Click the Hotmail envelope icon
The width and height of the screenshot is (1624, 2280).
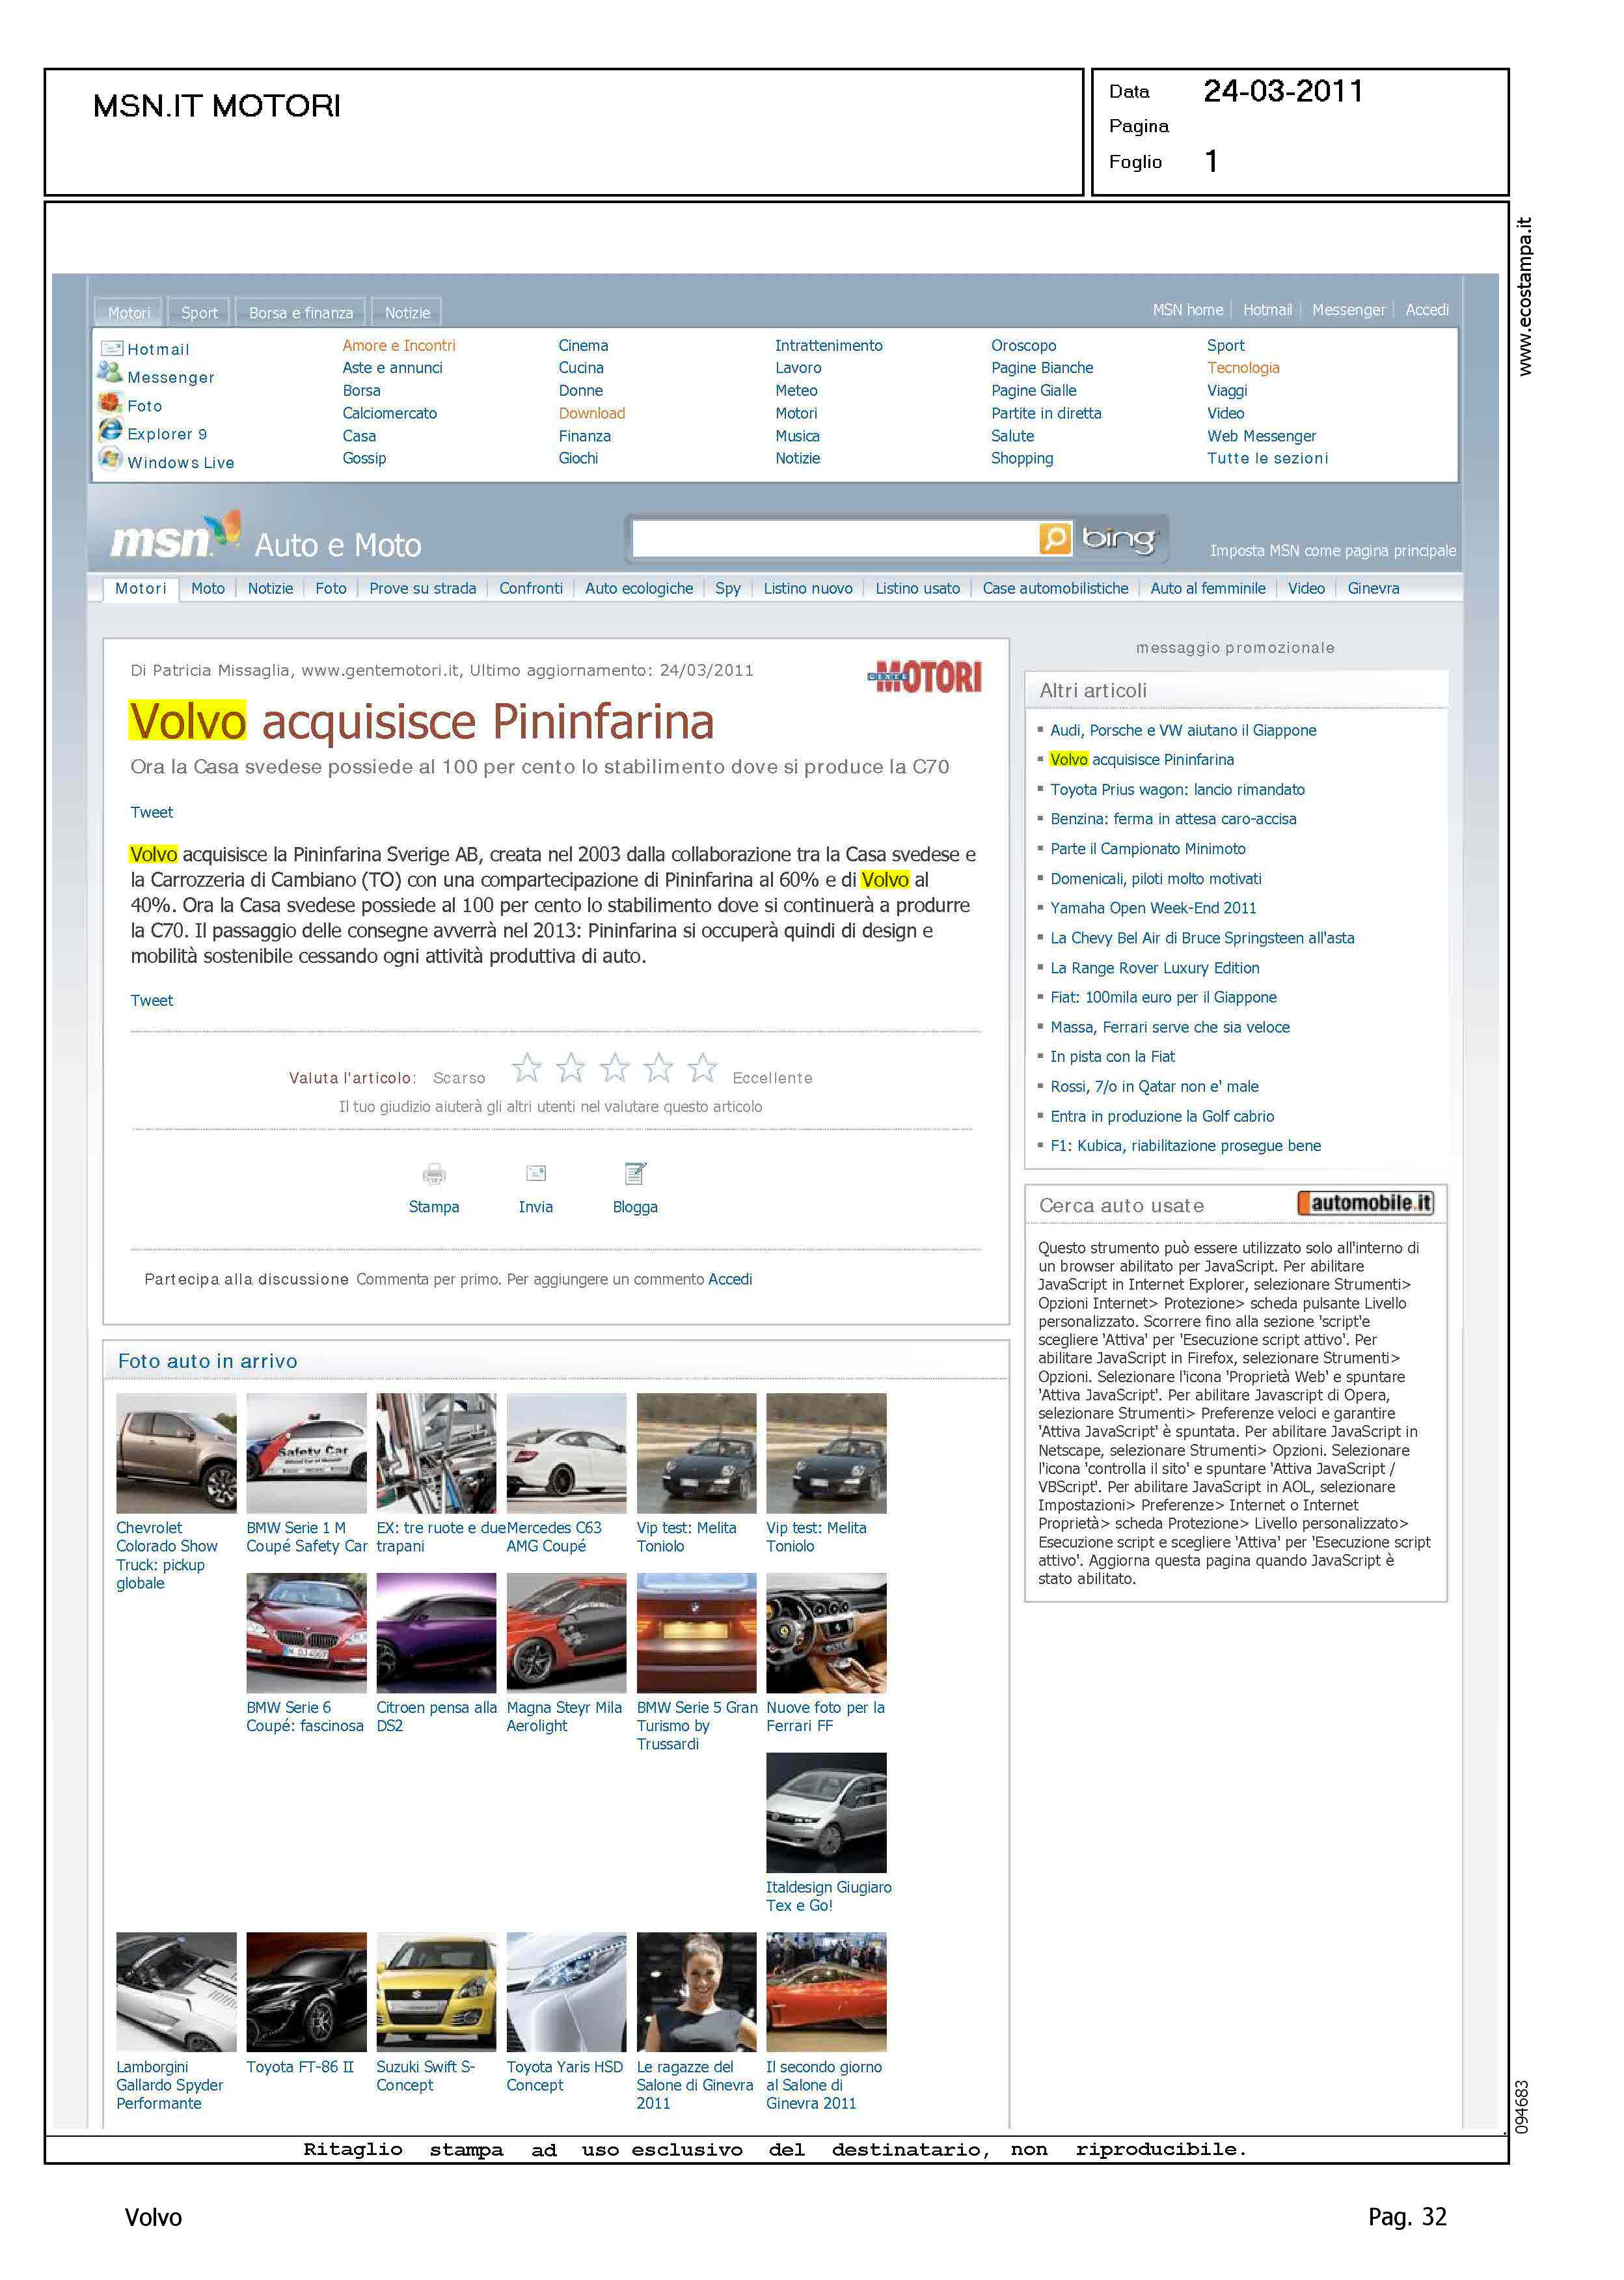[111, 348]
